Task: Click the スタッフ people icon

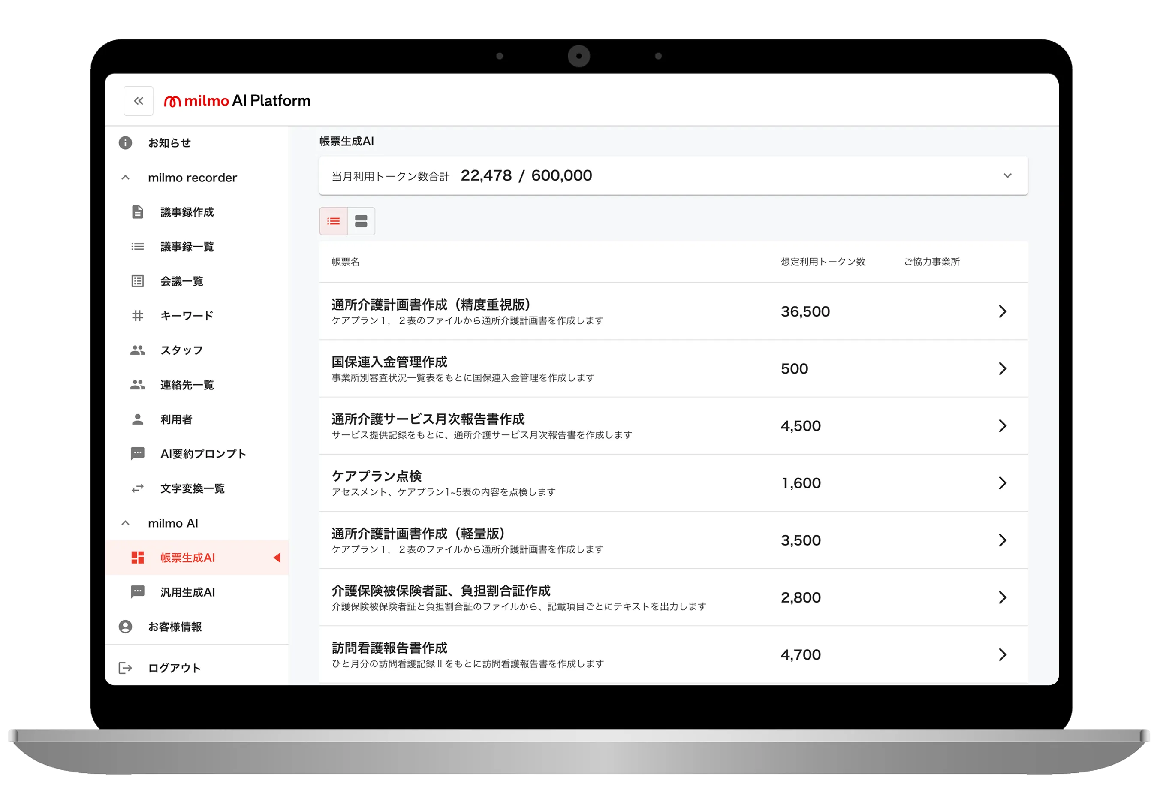Action: [x=137, y=350]
